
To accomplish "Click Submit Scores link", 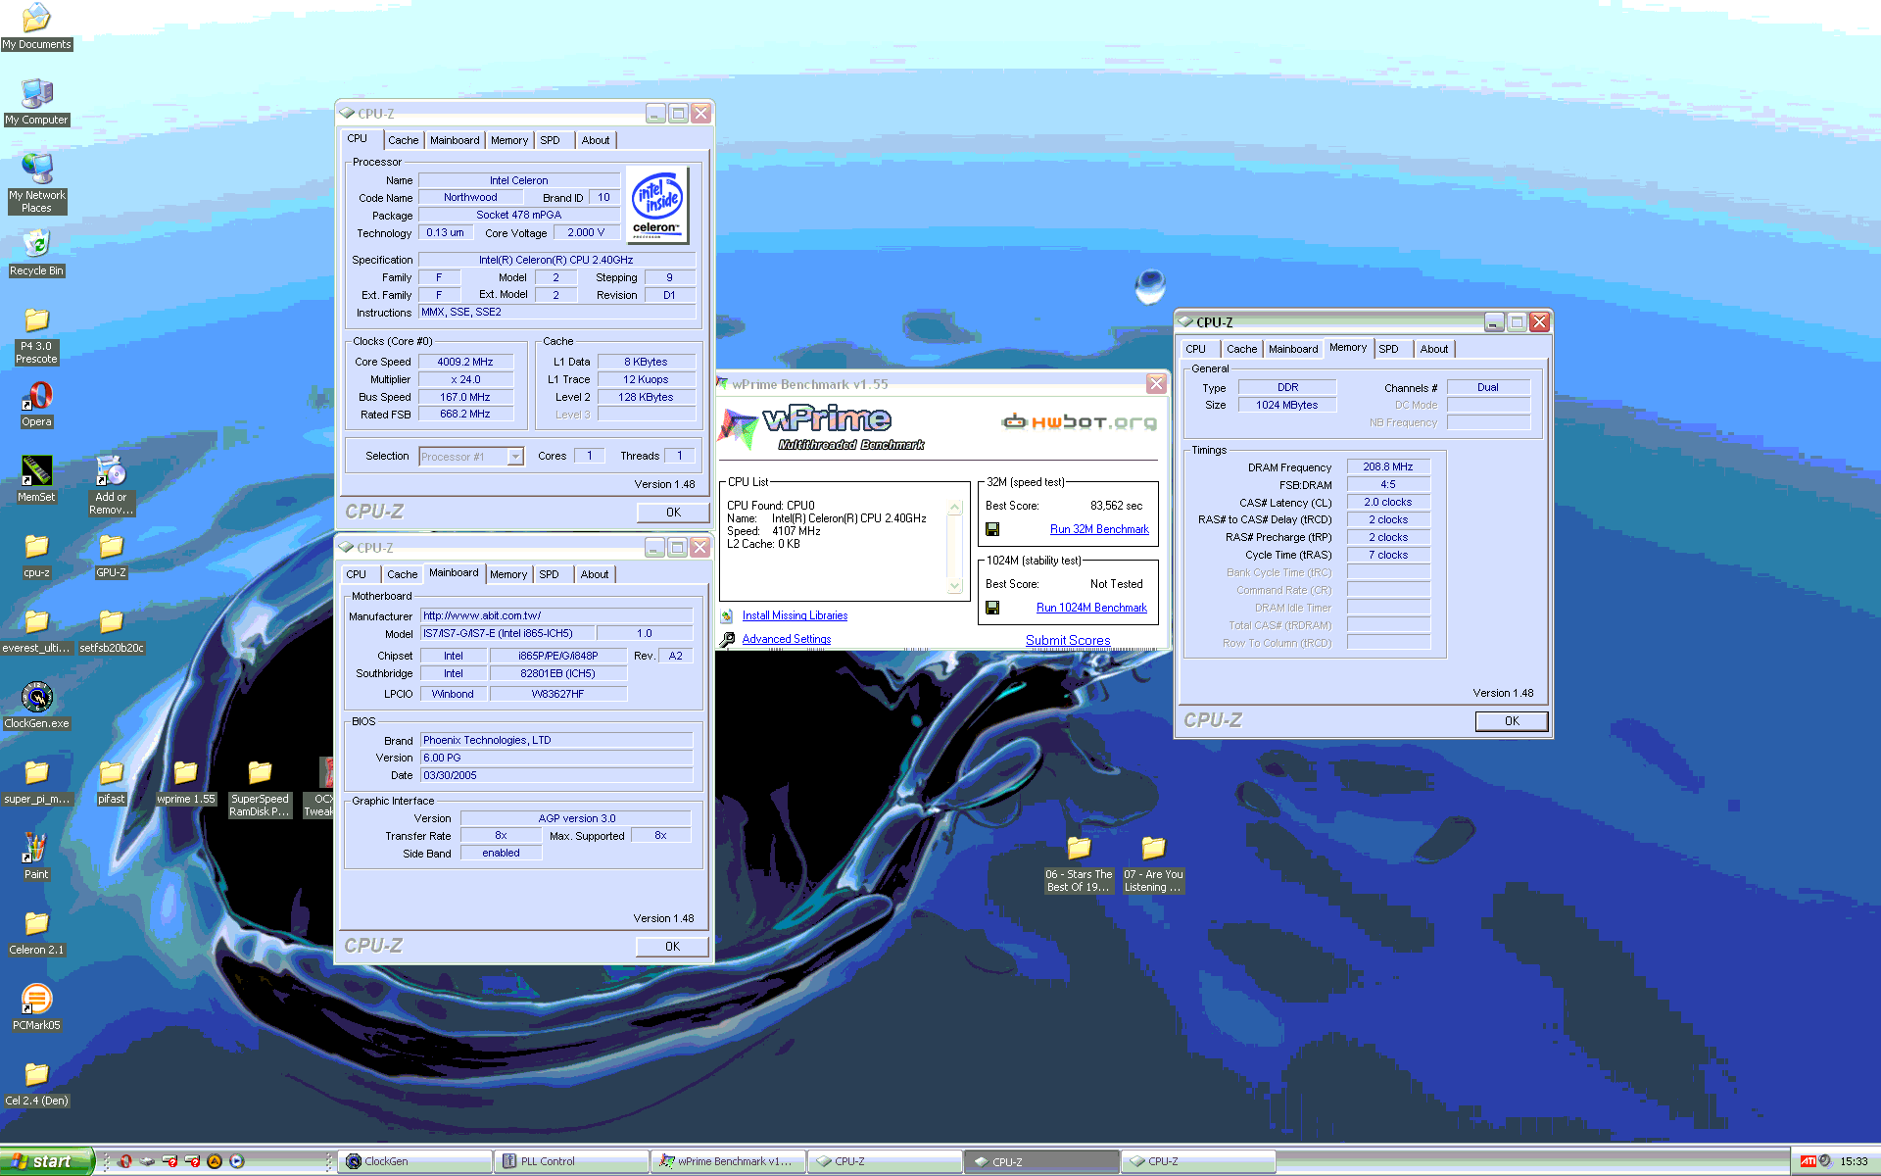I will [x=1068, y=640].
